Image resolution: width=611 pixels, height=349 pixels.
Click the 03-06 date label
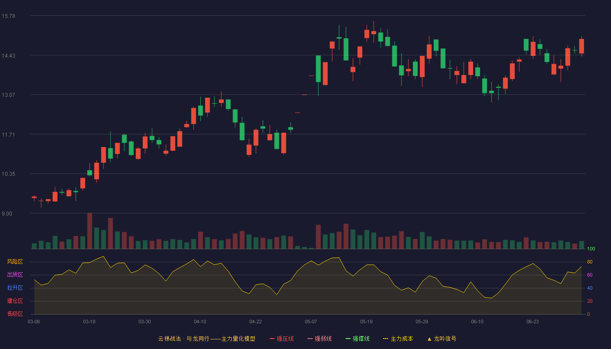34,322
